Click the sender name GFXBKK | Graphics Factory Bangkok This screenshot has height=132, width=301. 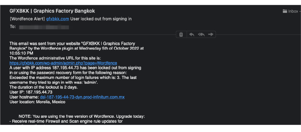coord(52,11)
